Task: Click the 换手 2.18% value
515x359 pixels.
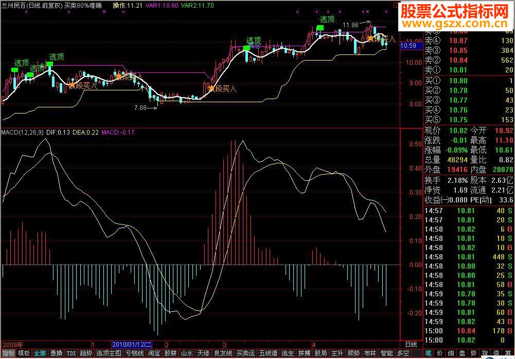Action: 457,181
